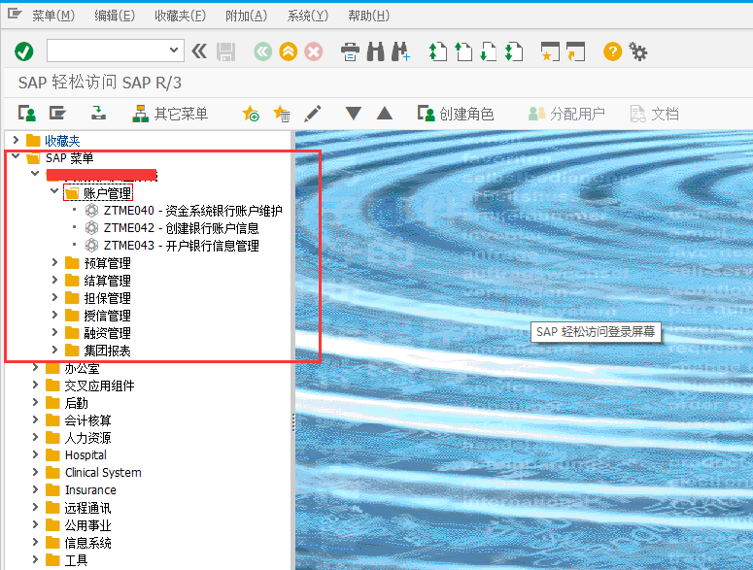Viewport: 753px width, 570px height.
Task: Click the Find Next binoculars plus icon
Action: tap(400, 51)
